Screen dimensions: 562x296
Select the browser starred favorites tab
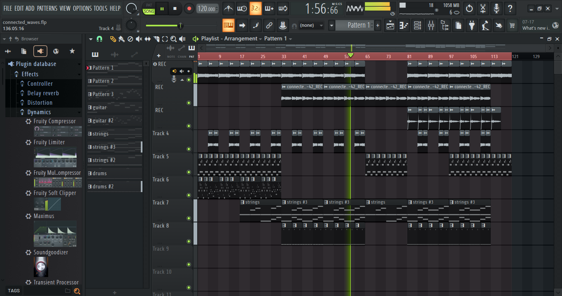pos(72,51)
